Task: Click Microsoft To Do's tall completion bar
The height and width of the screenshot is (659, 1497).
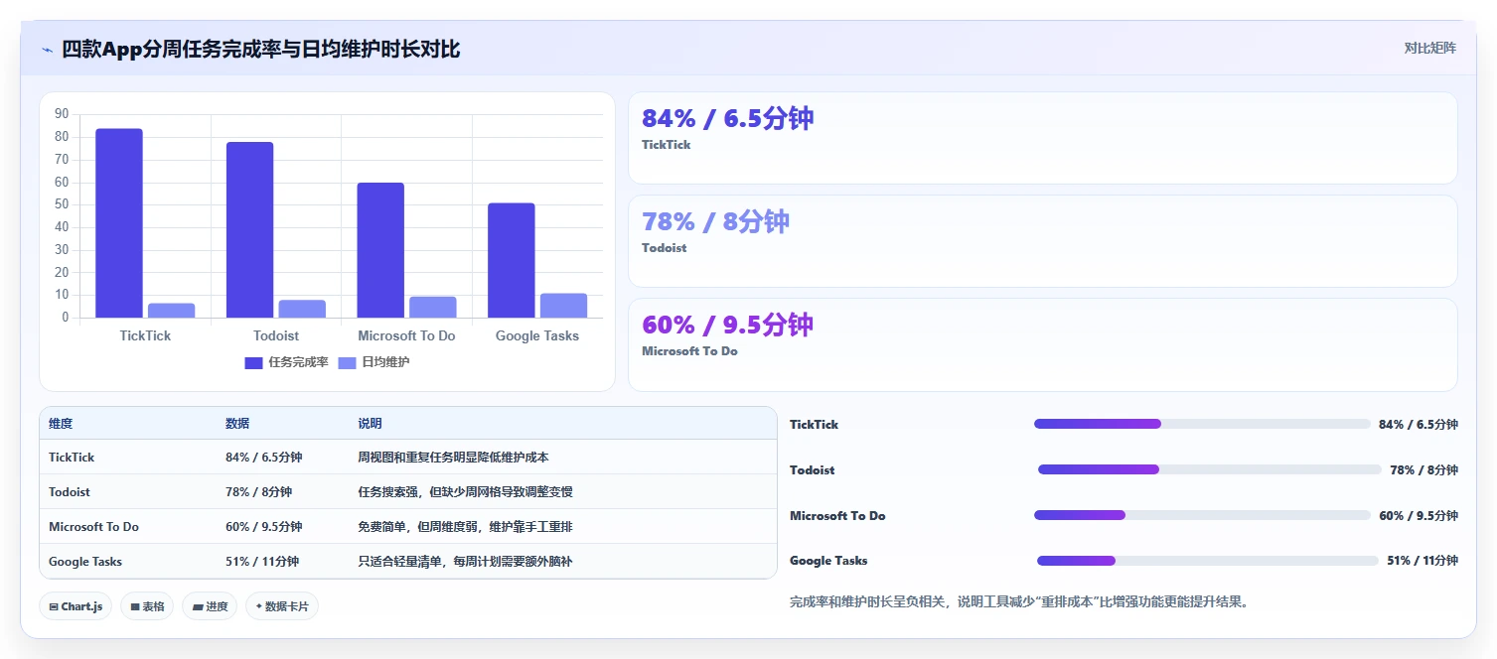Action: (x=380, y=250)
